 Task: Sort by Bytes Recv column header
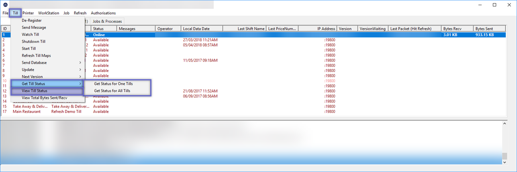[452, 29]
